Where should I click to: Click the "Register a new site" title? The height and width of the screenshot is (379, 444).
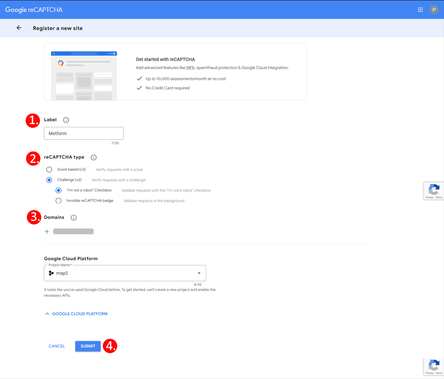point(58,28)
